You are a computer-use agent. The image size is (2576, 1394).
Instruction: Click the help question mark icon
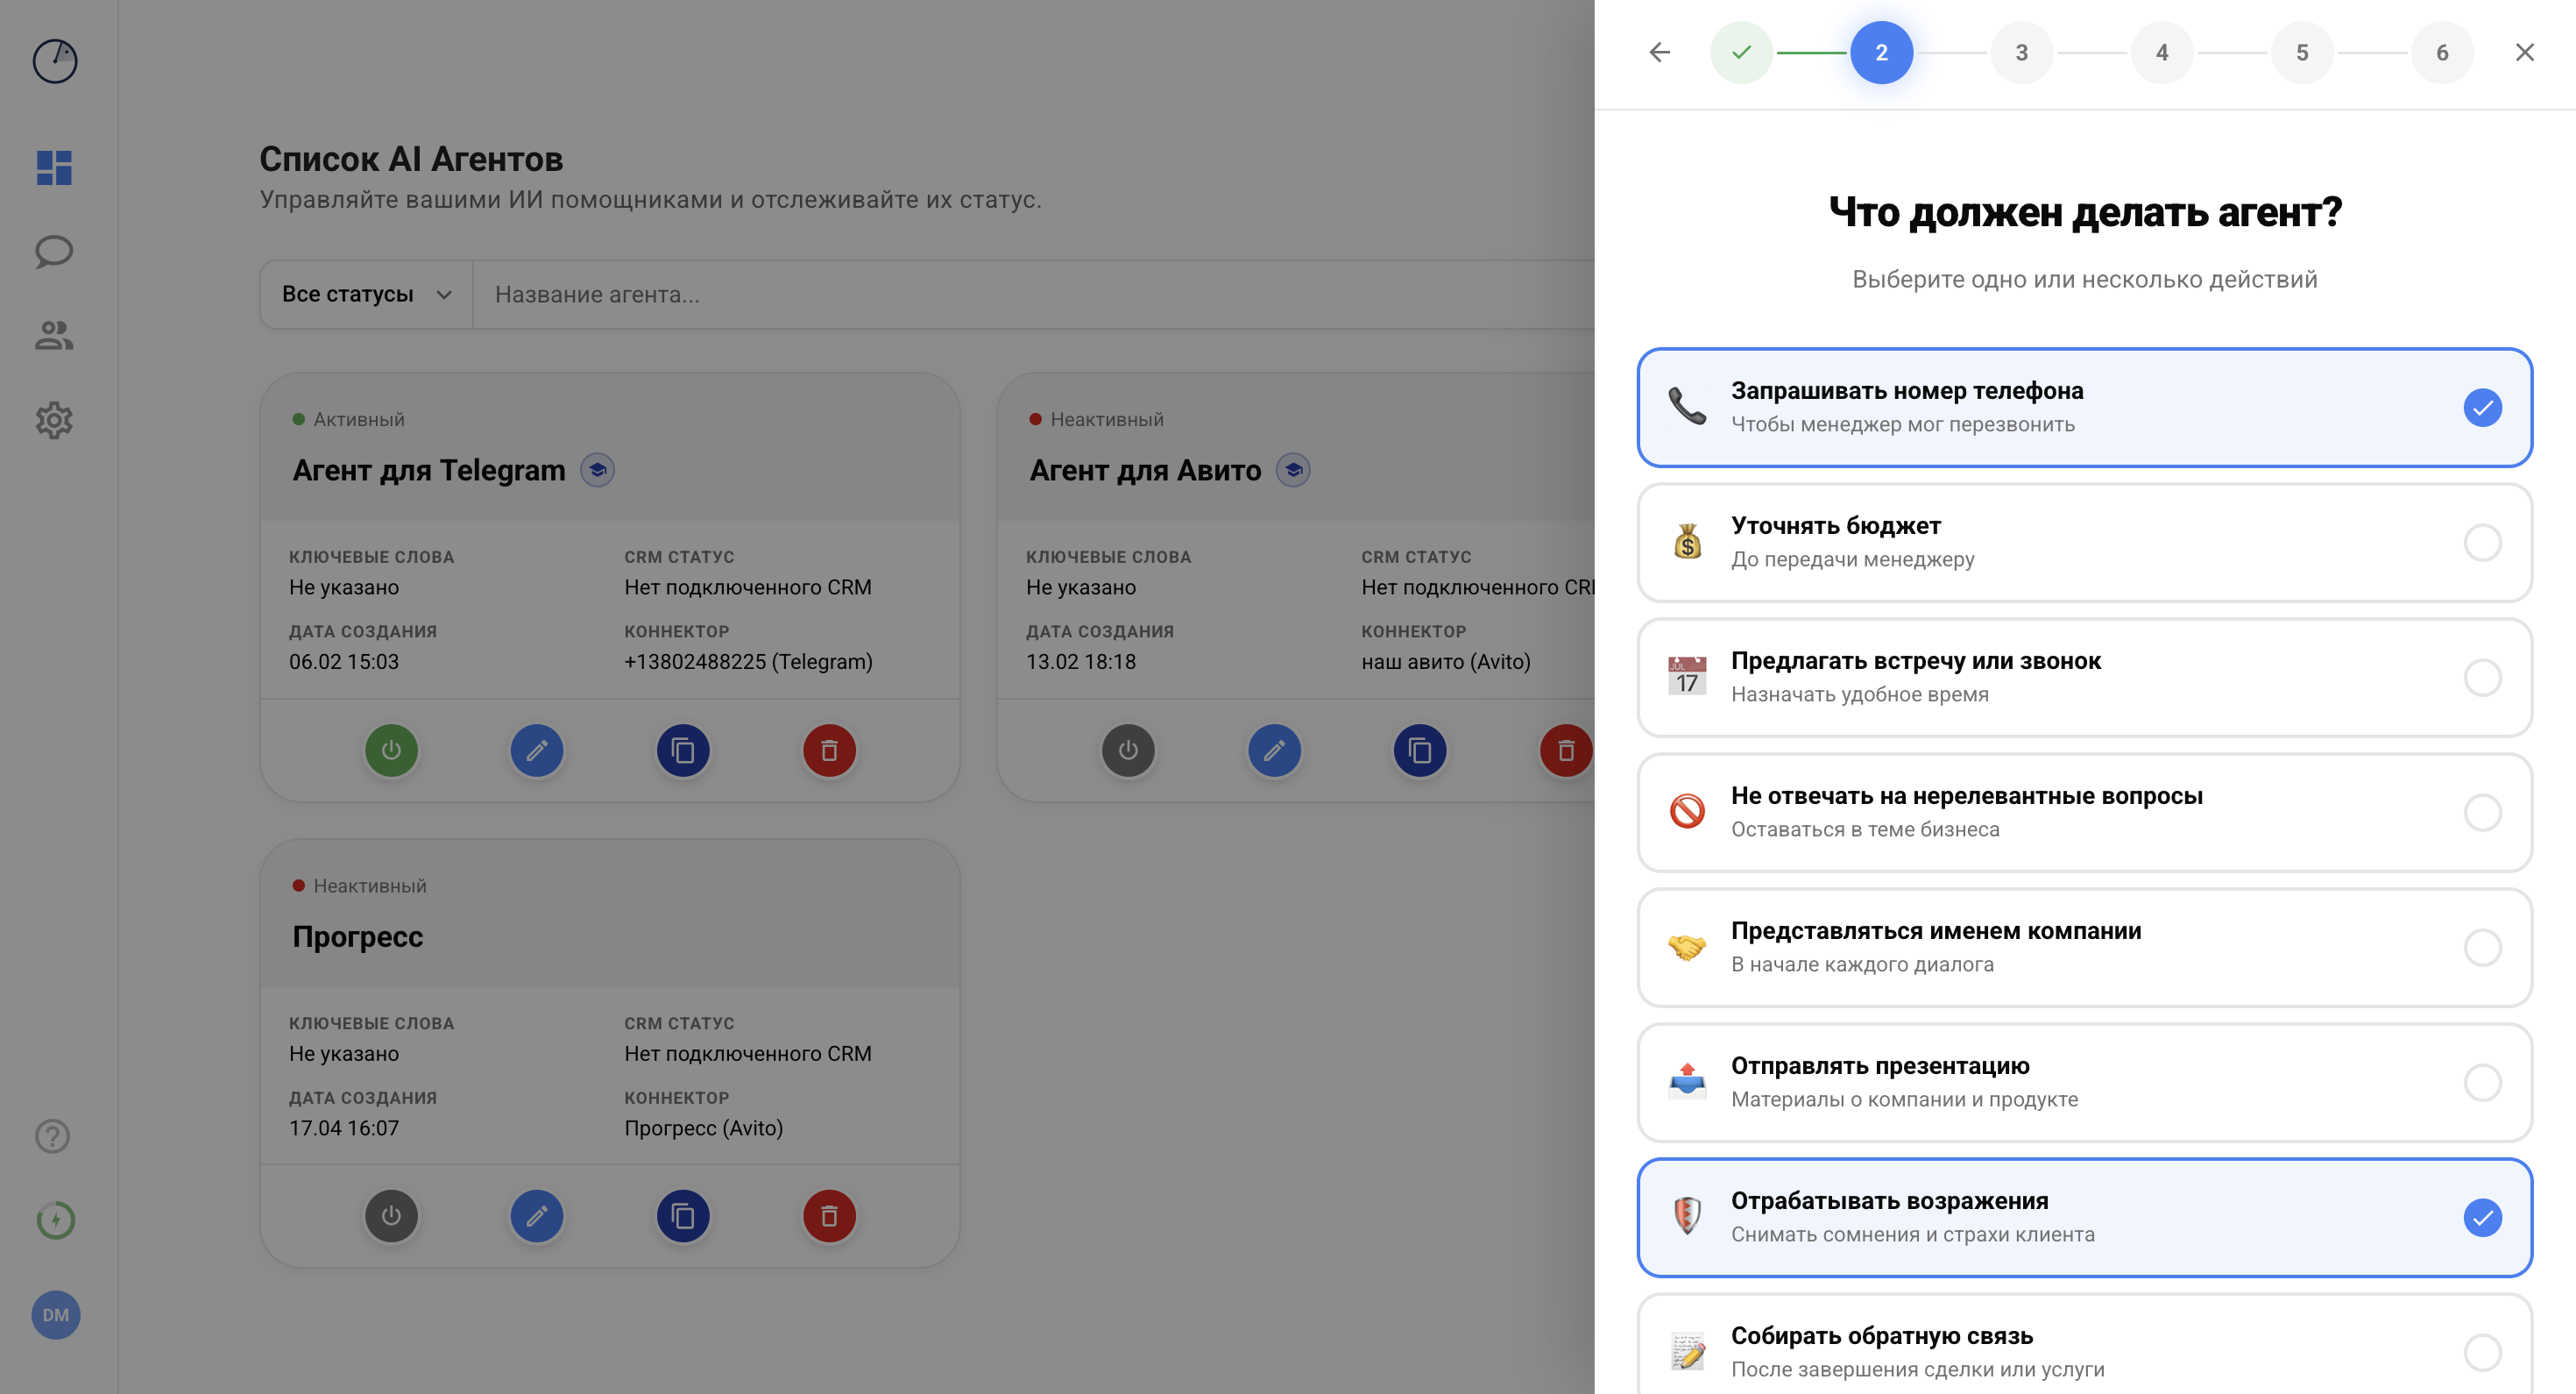(x=53, y=1136)
